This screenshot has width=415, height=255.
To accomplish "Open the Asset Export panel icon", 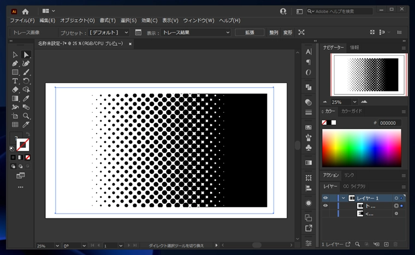I will (x=309, y=228).
